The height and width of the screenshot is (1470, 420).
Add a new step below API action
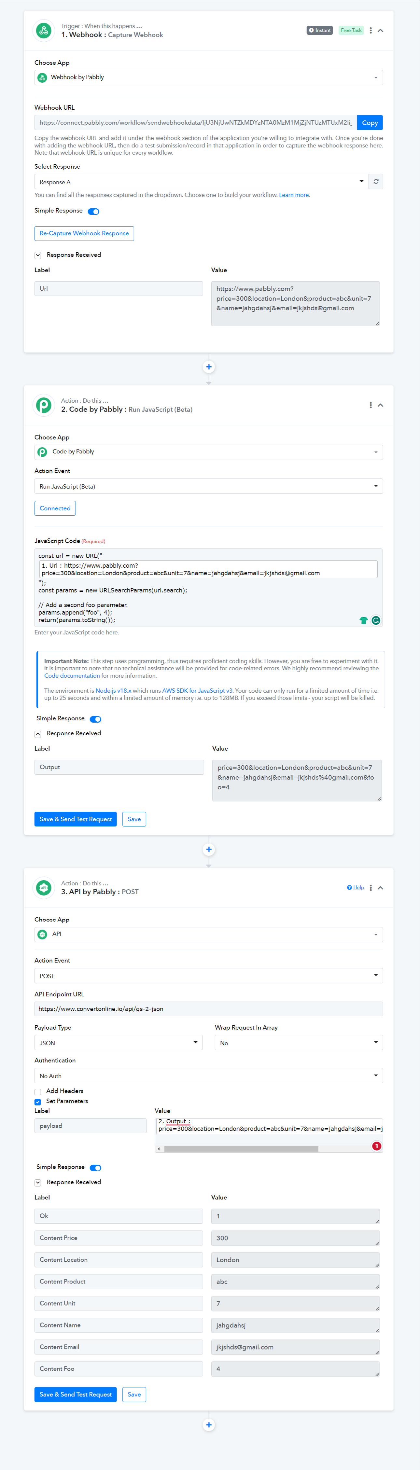coord(209,1425)
